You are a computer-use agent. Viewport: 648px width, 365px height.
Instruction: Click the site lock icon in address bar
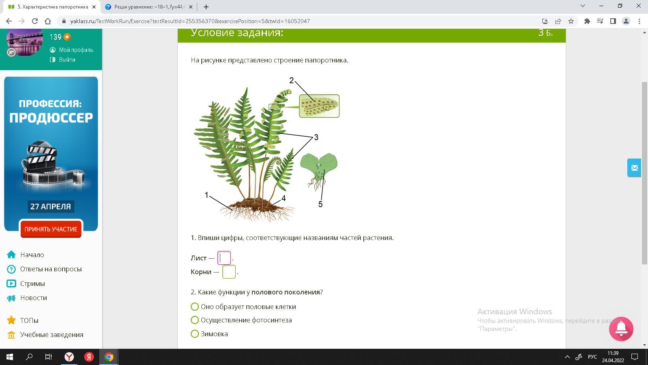click(x=64, y=21)
